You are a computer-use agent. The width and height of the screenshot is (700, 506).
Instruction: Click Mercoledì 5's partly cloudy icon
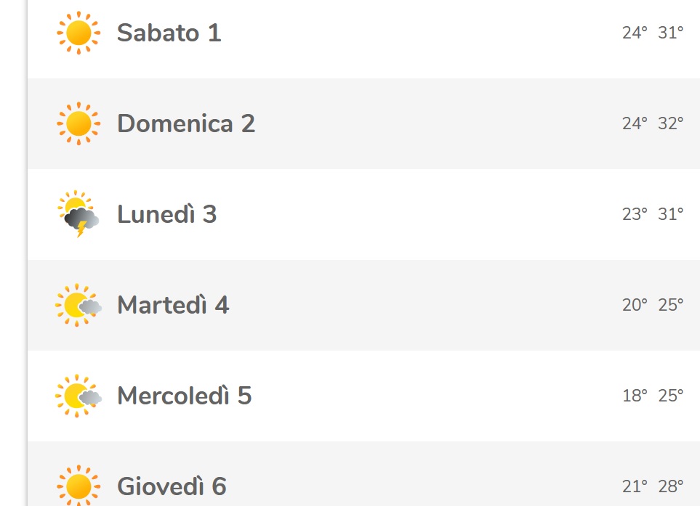click(x=78, y=396)
